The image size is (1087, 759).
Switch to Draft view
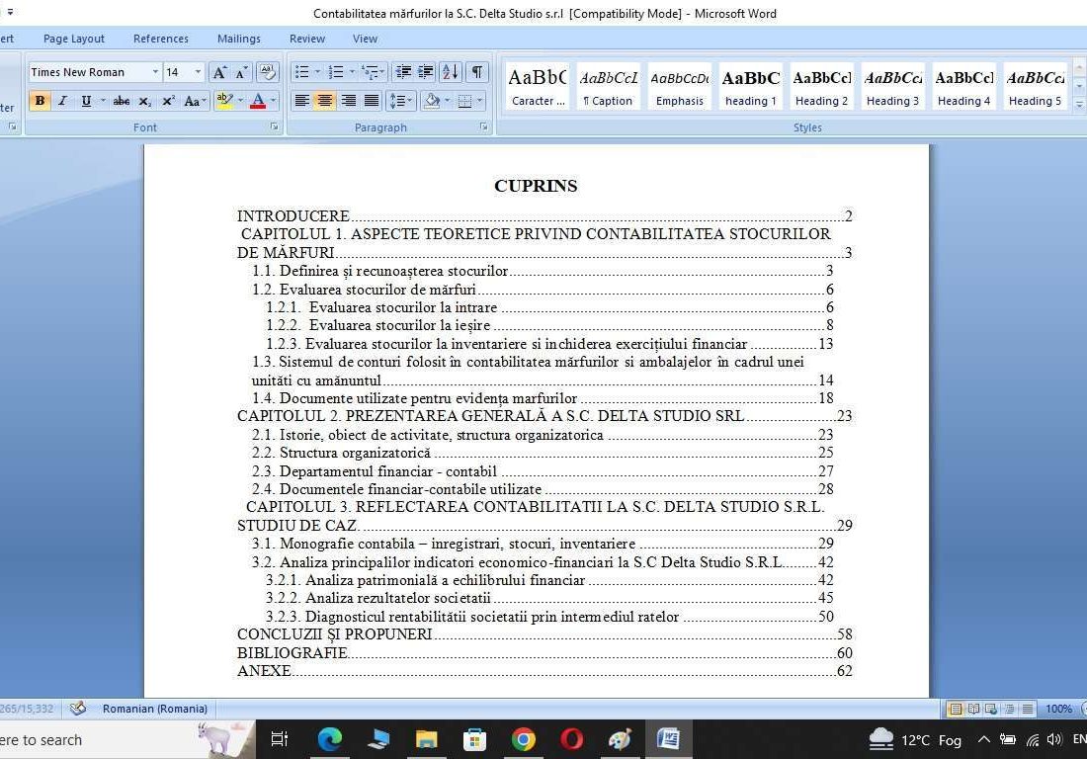[1028, 709]
